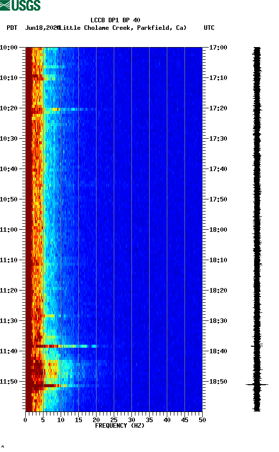Viewport: 279px width, 452px height.
Task: Click the "17:30" UTC time label
Action: point(218,138)
